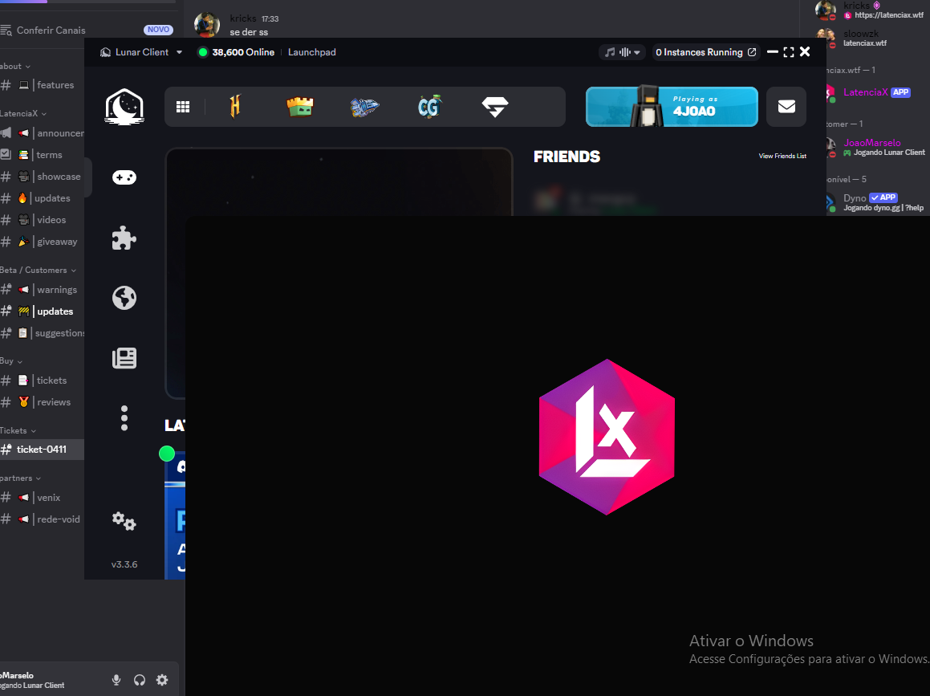Toggle fullscreen for Lunar Client window
The width and height of the screenshot is (930, 696).
[789, 52]
